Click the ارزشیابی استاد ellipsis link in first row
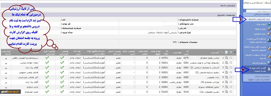Image resolution: width=271 pixels, height=96 pixels. (x=6, y=58)
